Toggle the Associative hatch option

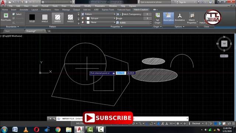point(169,18)
